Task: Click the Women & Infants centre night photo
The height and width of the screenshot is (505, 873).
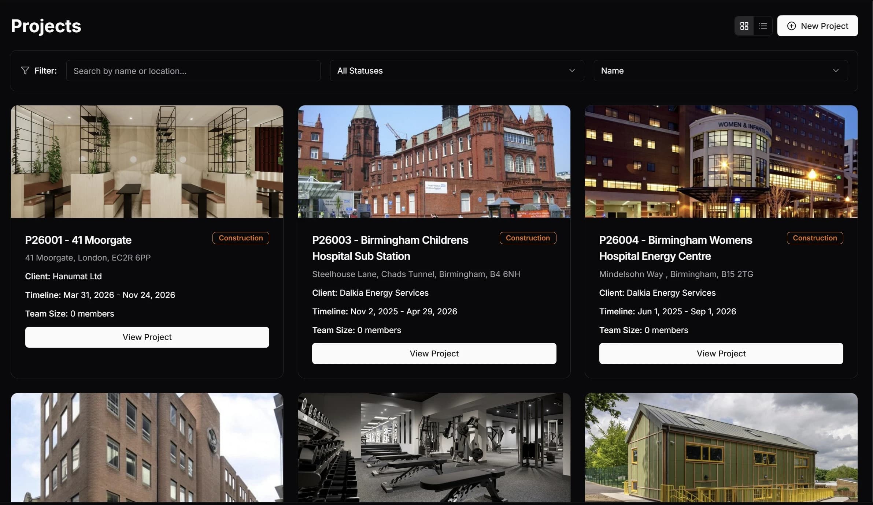Action: (721, 161)
